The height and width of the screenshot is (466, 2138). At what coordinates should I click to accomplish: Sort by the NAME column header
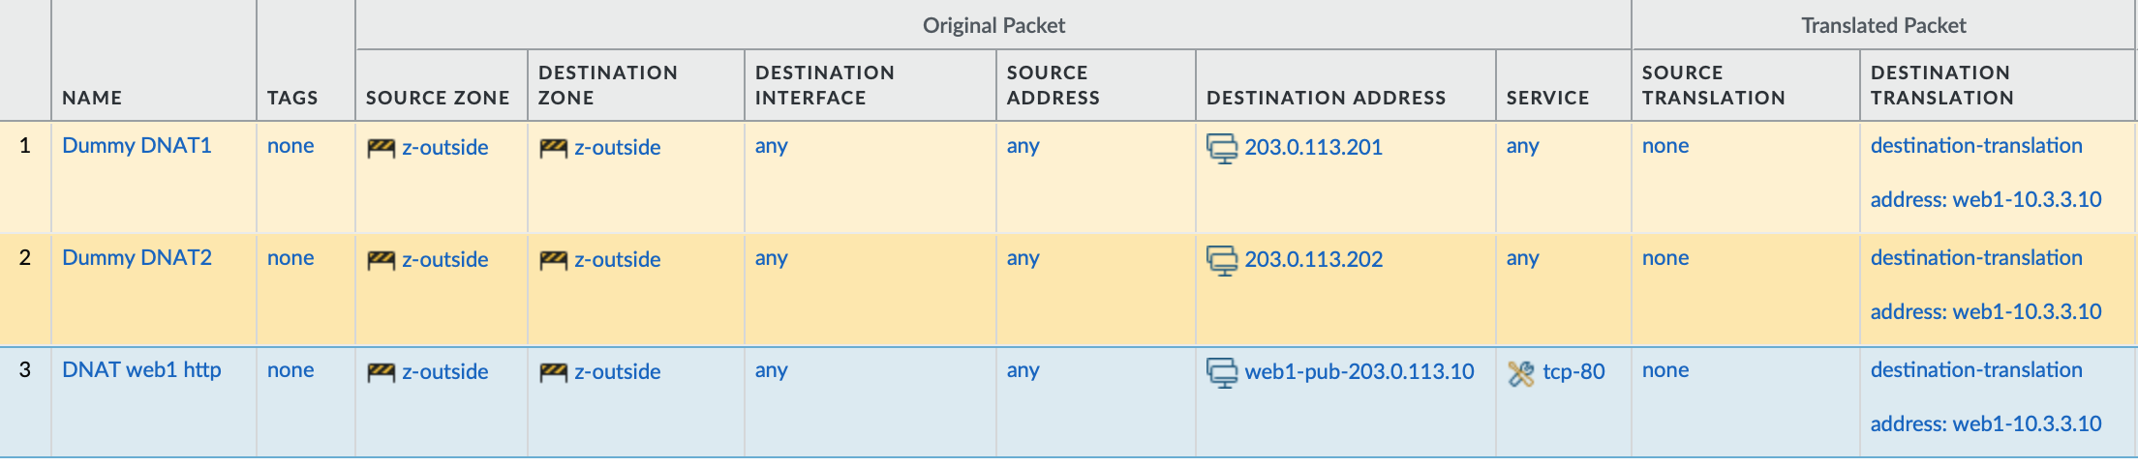92,98
